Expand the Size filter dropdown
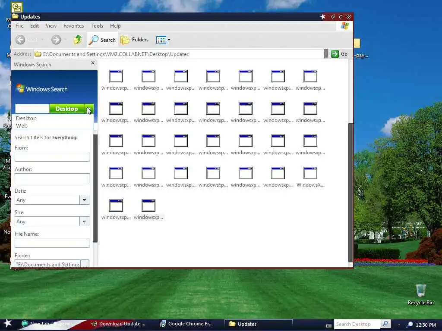Viewport: 442px width, 331px height. [84, 222]
